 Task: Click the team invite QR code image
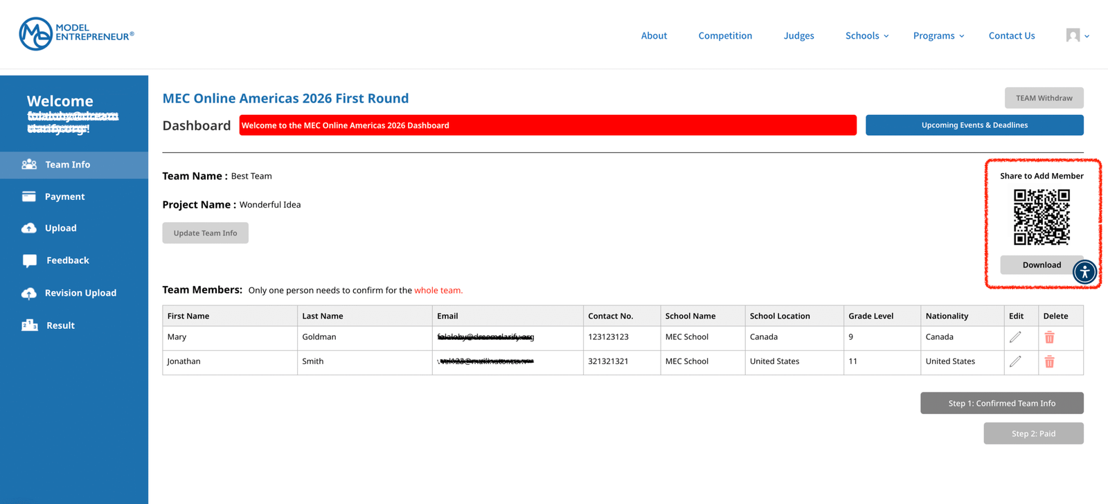pos(1042,217)
